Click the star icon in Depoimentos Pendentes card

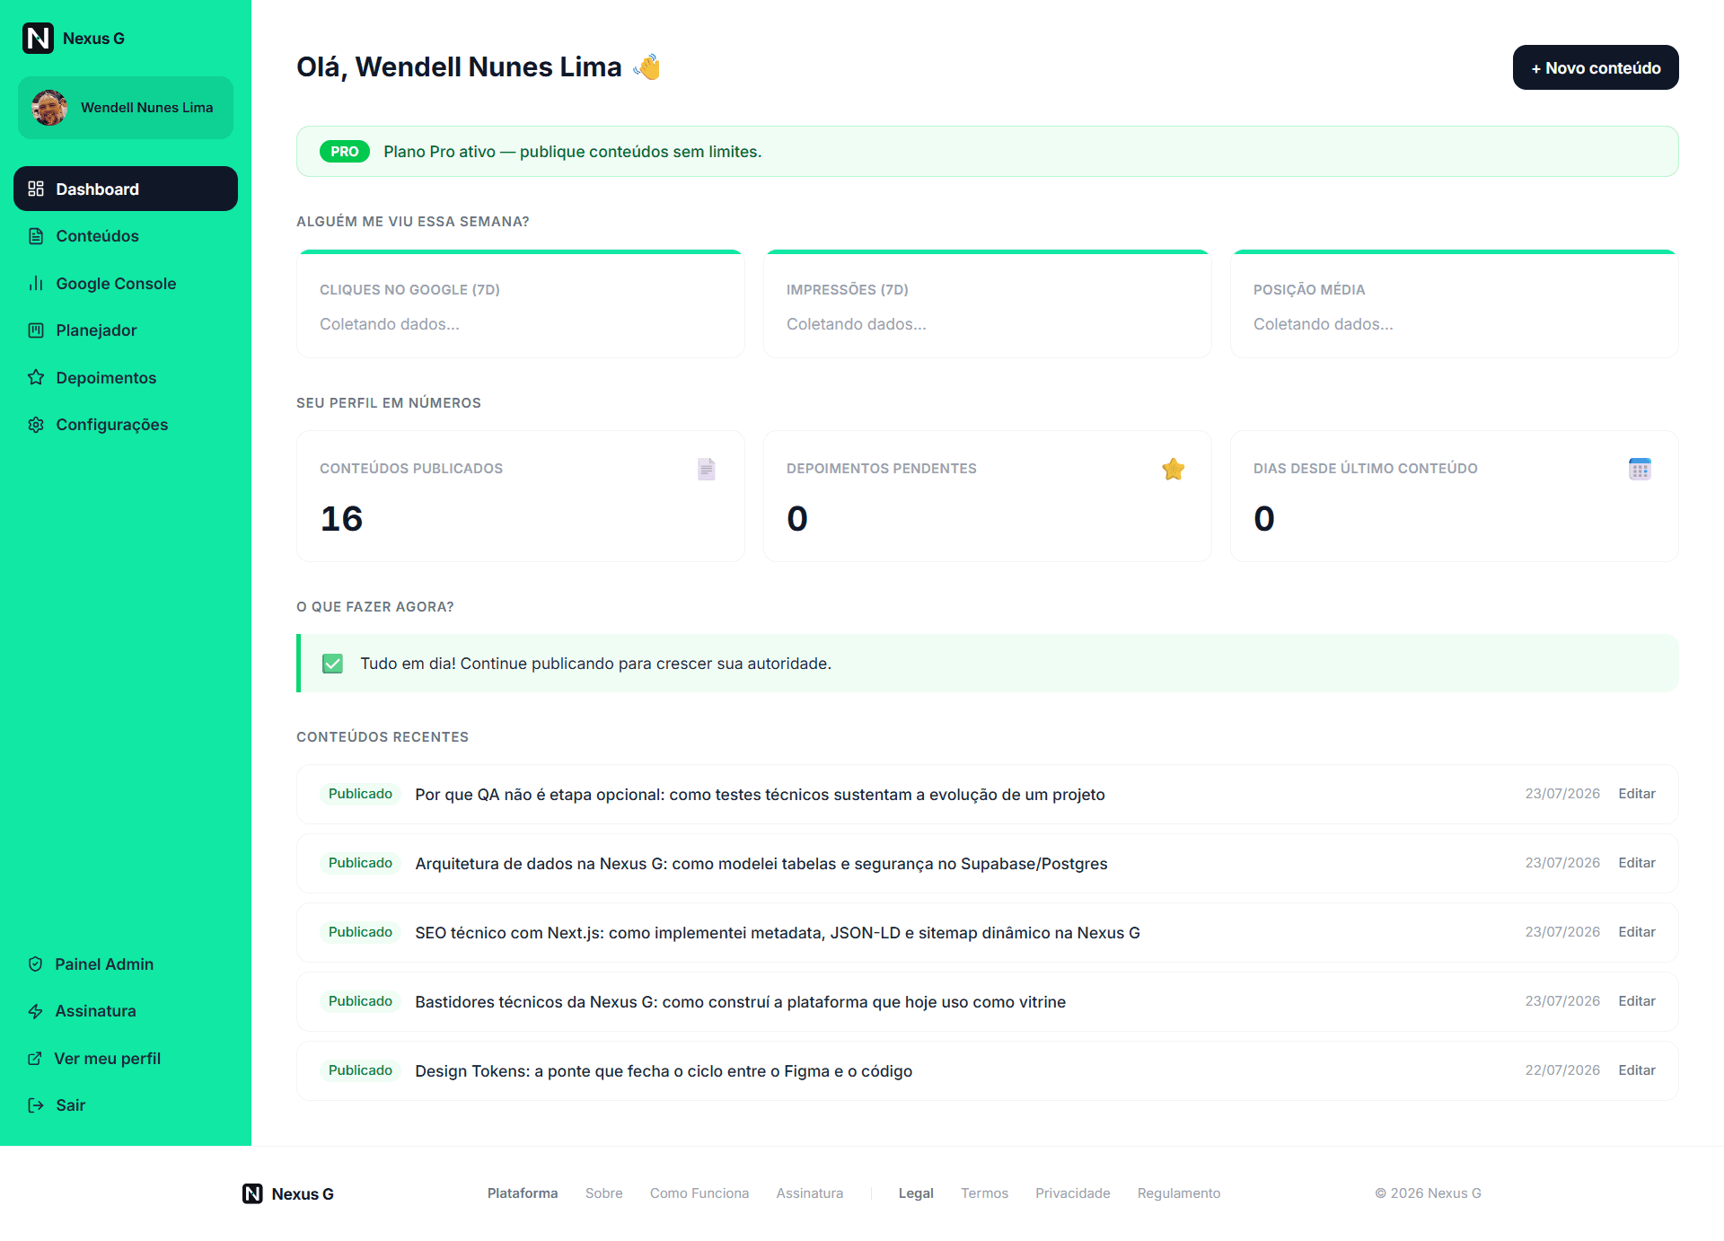pyautogui.click(x=1174, y=469)
